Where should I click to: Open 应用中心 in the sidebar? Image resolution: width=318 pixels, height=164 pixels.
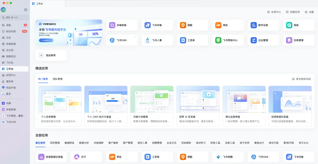(x=14, y=75)
